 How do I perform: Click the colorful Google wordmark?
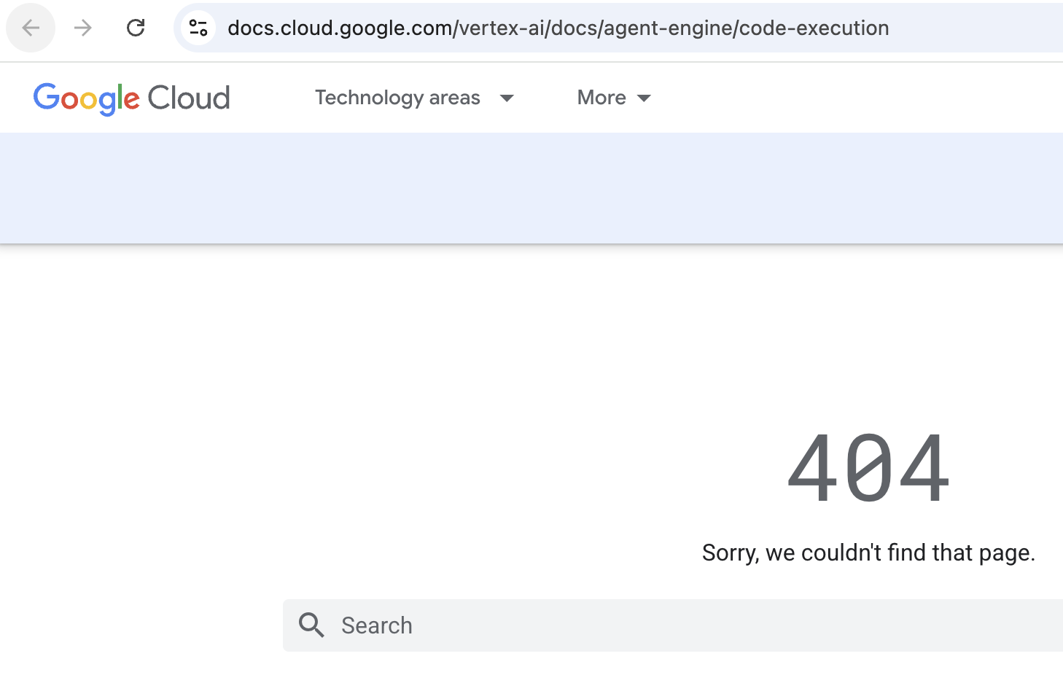(x=87, y=98)
